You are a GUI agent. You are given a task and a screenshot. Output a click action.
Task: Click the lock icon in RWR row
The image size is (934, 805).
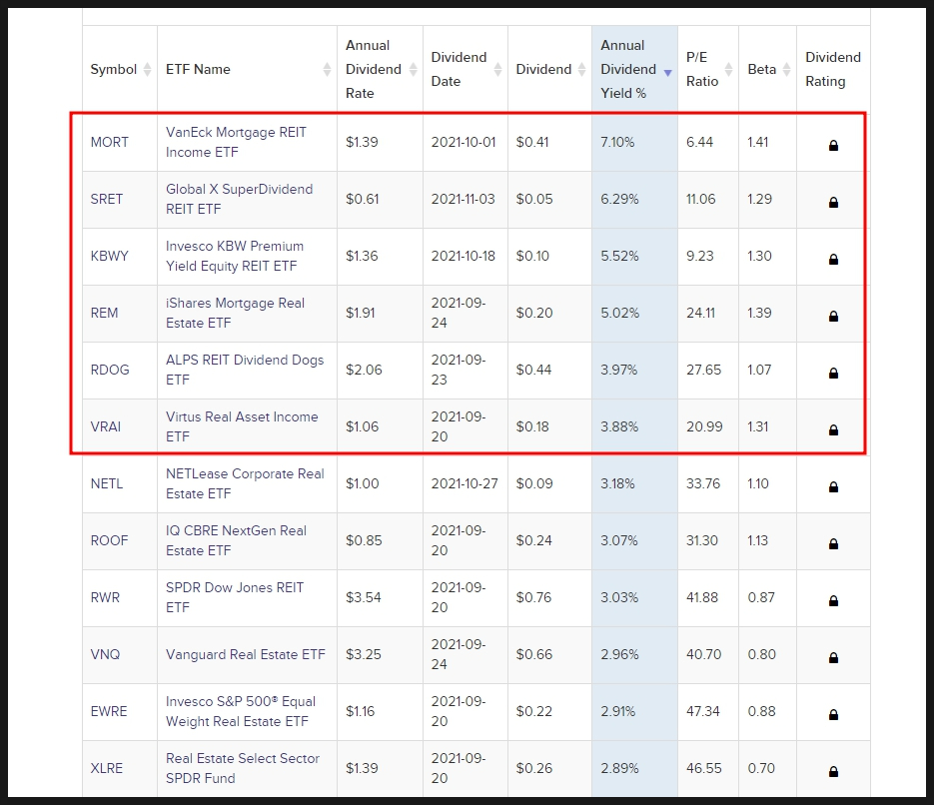coord(833,601)
